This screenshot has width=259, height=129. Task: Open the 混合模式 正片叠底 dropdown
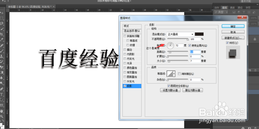click(x=180, y=34)
